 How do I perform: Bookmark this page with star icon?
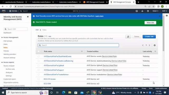pos(153,6)
